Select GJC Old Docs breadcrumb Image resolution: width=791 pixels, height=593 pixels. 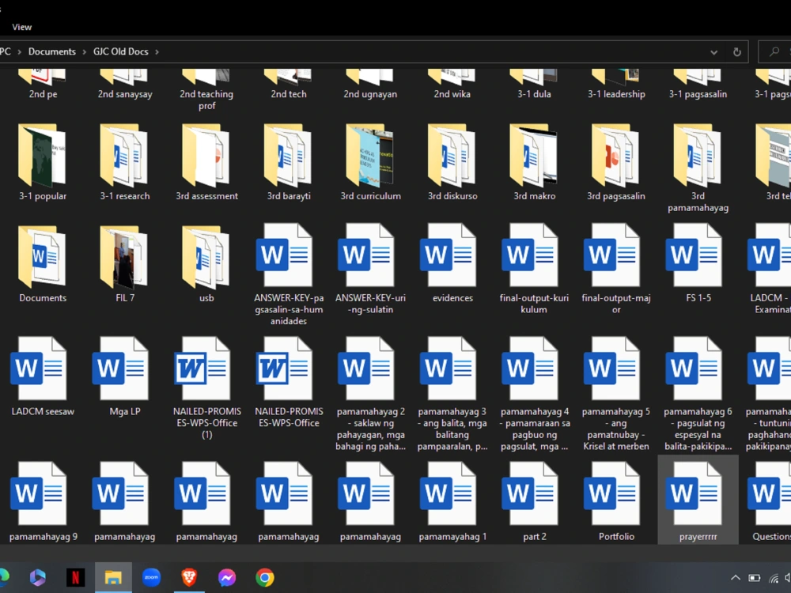(x=120, y=51)
